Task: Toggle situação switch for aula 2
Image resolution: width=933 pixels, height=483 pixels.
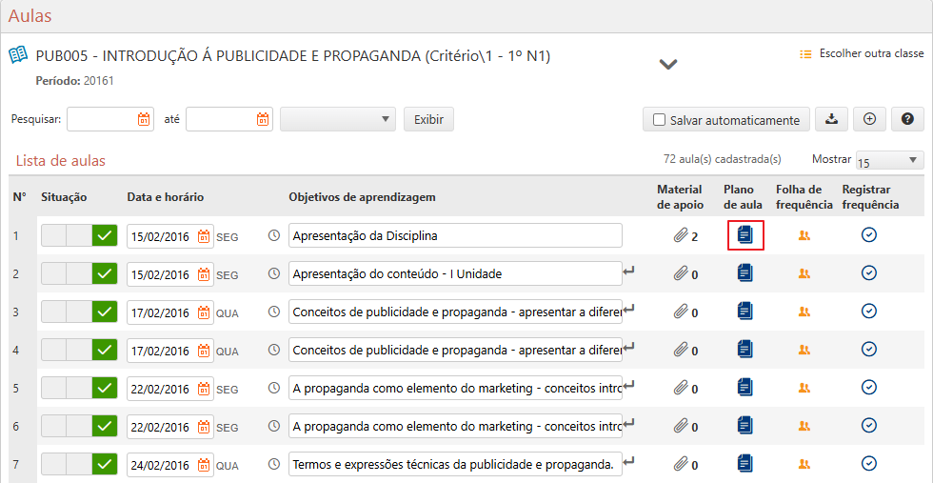Action: [79, 274]
